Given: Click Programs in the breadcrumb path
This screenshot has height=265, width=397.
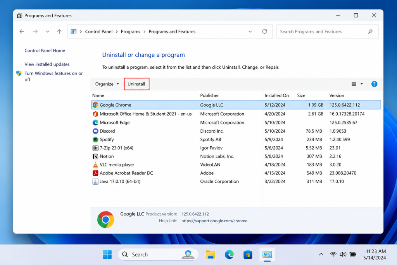Looking at the screenshot, I should coord(130,31).
